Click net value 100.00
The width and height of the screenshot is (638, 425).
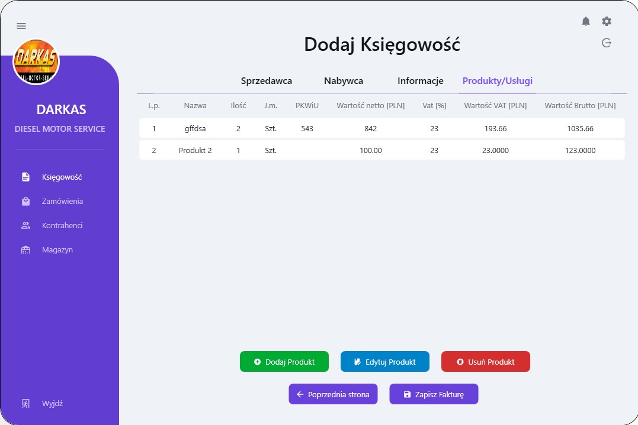pos(371,150)
